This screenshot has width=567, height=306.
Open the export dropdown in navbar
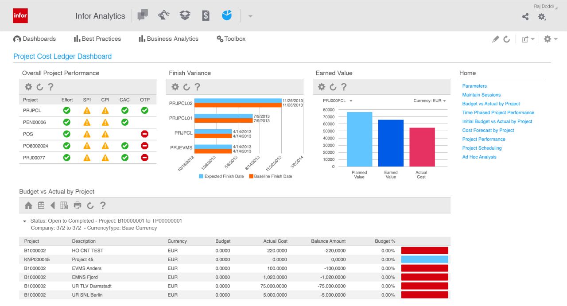528,39
